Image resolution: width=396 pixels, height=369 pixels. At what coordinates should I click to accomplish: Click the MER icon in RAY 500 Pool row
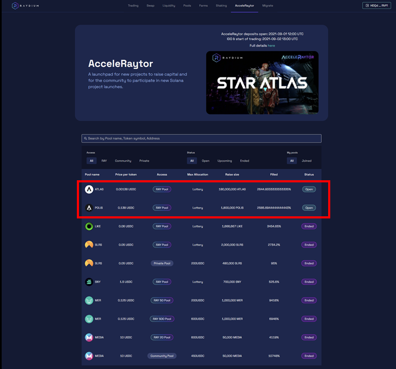tap(89, 319)
